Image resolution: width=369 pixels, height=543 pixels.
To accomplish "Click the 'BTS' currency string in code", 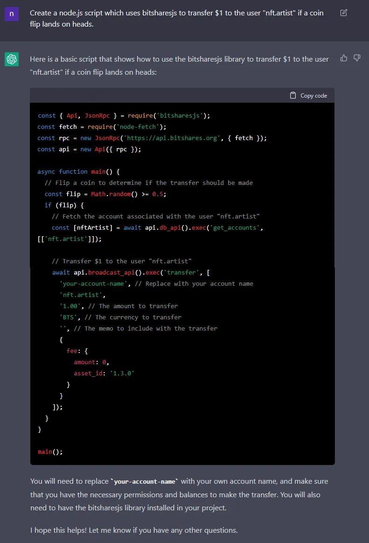I will 69,317.
